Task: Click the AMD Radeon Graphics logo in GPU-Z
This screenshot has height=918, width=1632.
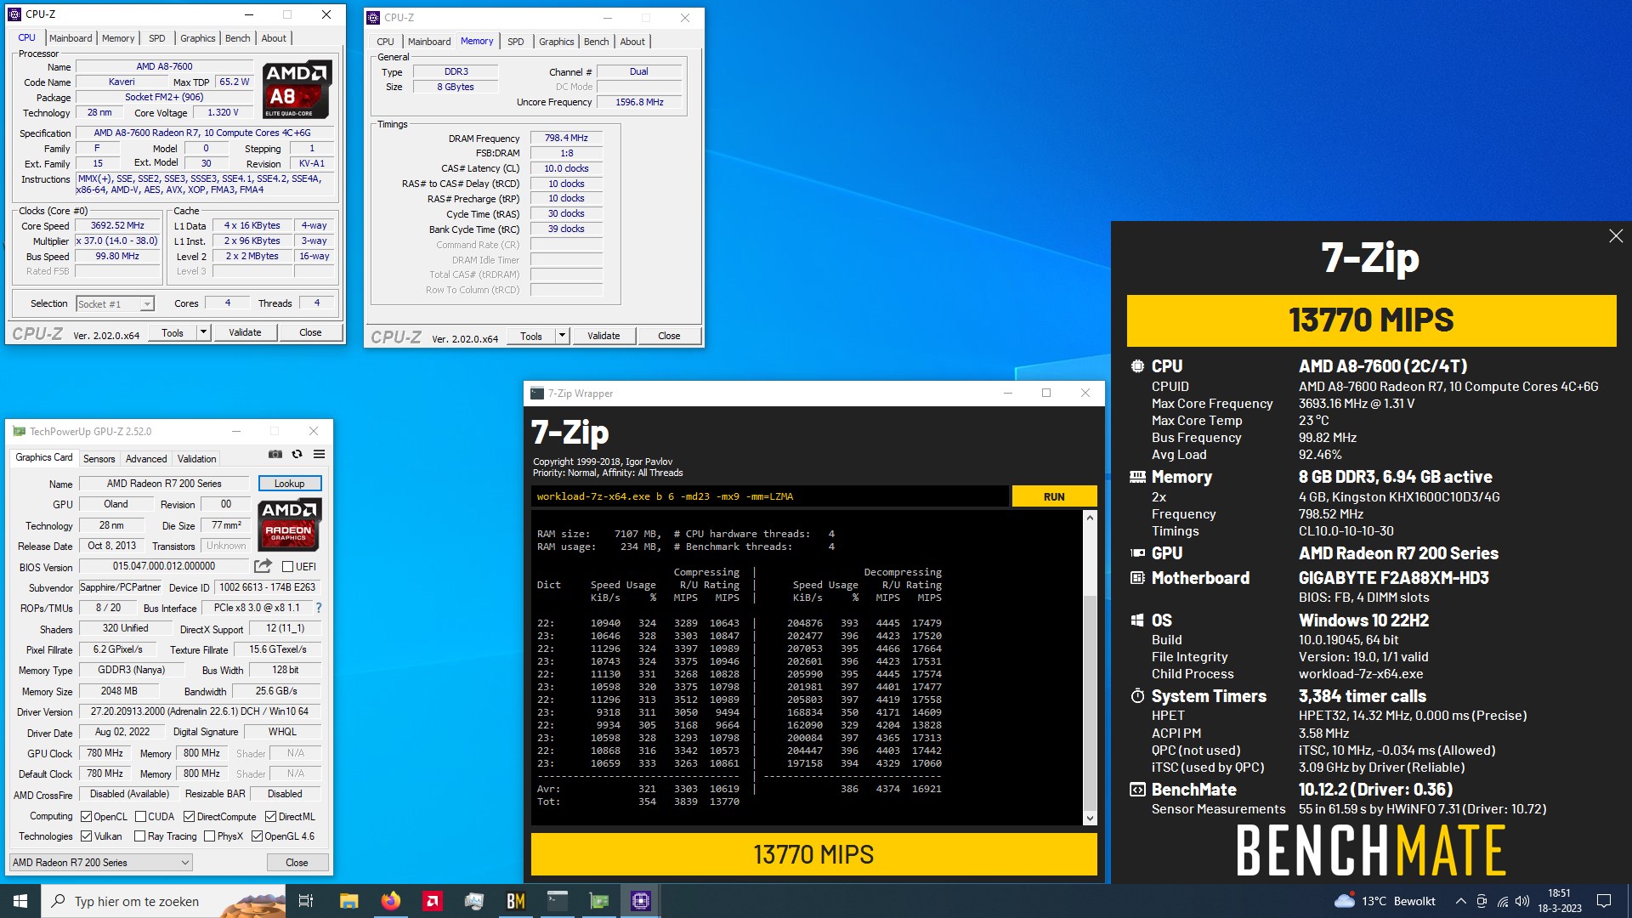Action: click(289, 524)
